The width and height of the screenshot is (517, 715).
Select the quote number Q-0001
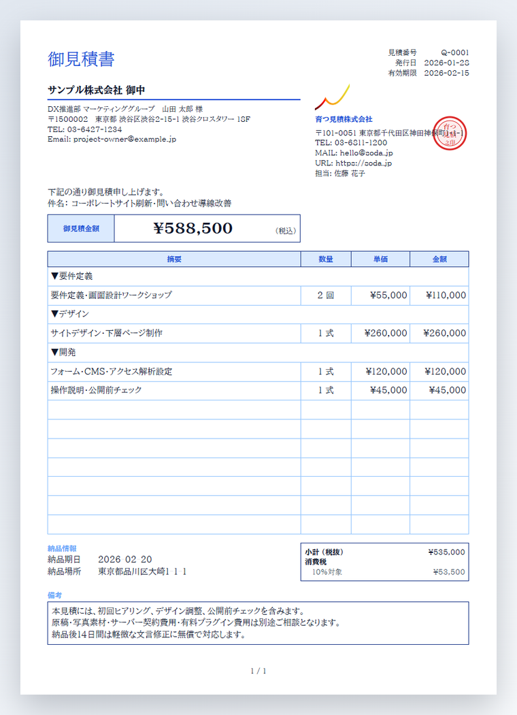point(454,52)
